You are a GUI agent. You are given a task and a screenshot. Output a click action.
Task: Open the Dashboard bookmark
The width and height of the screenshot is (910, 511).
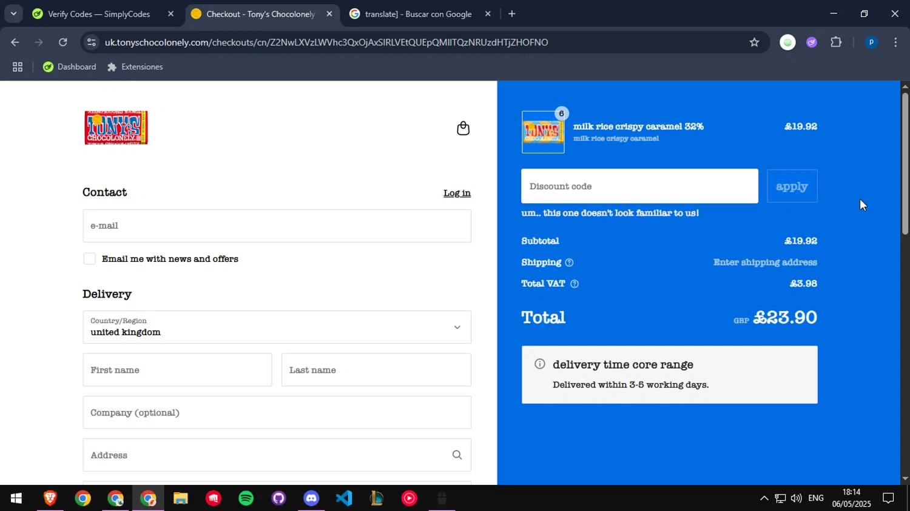[x=70, y=67]
